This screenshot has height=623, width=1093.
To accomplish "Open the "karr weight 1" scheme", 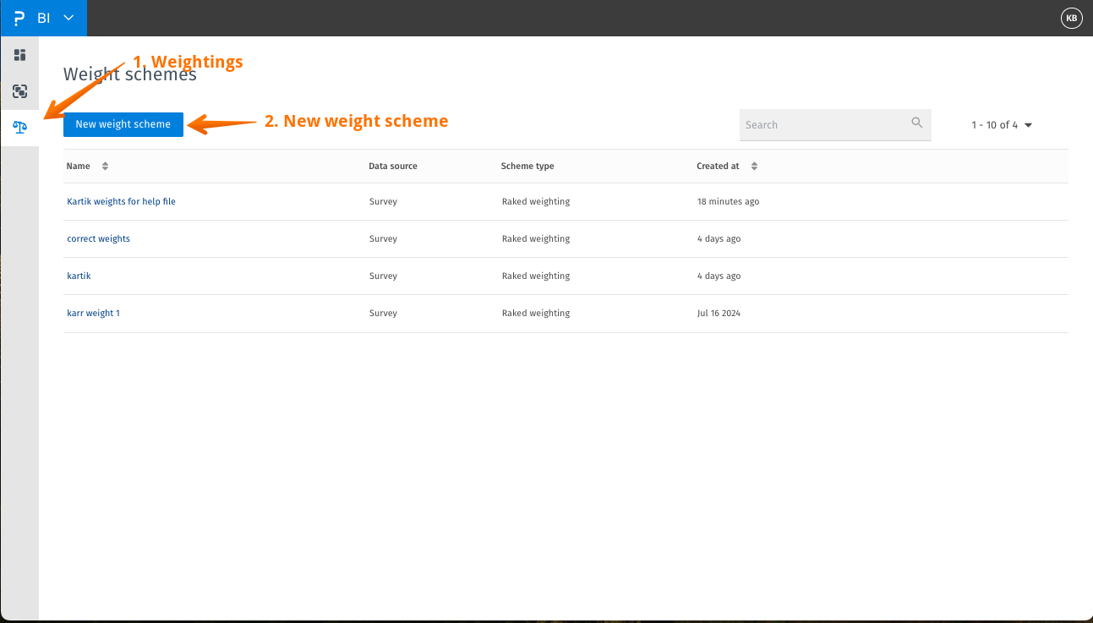I will 93,313.
